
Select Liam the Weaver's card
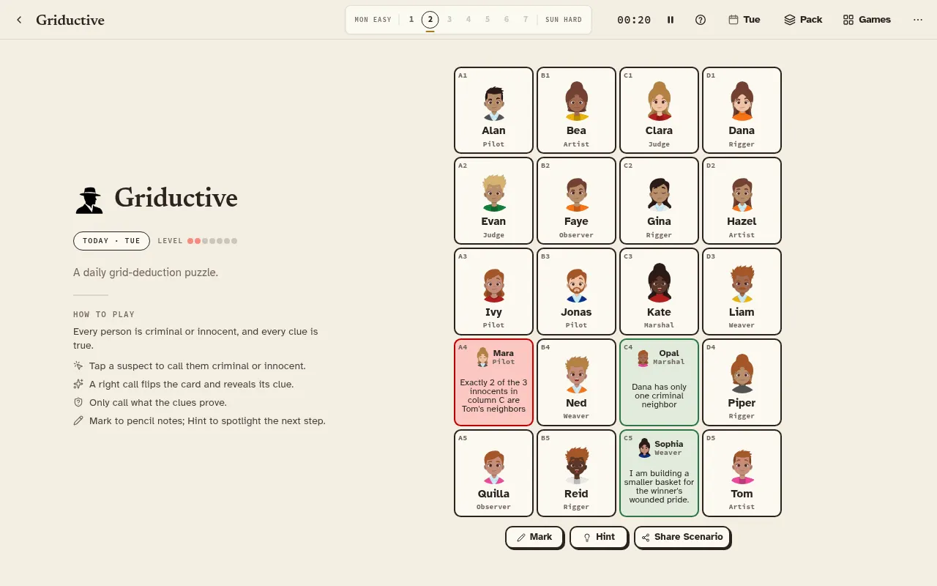coord(742,292)
